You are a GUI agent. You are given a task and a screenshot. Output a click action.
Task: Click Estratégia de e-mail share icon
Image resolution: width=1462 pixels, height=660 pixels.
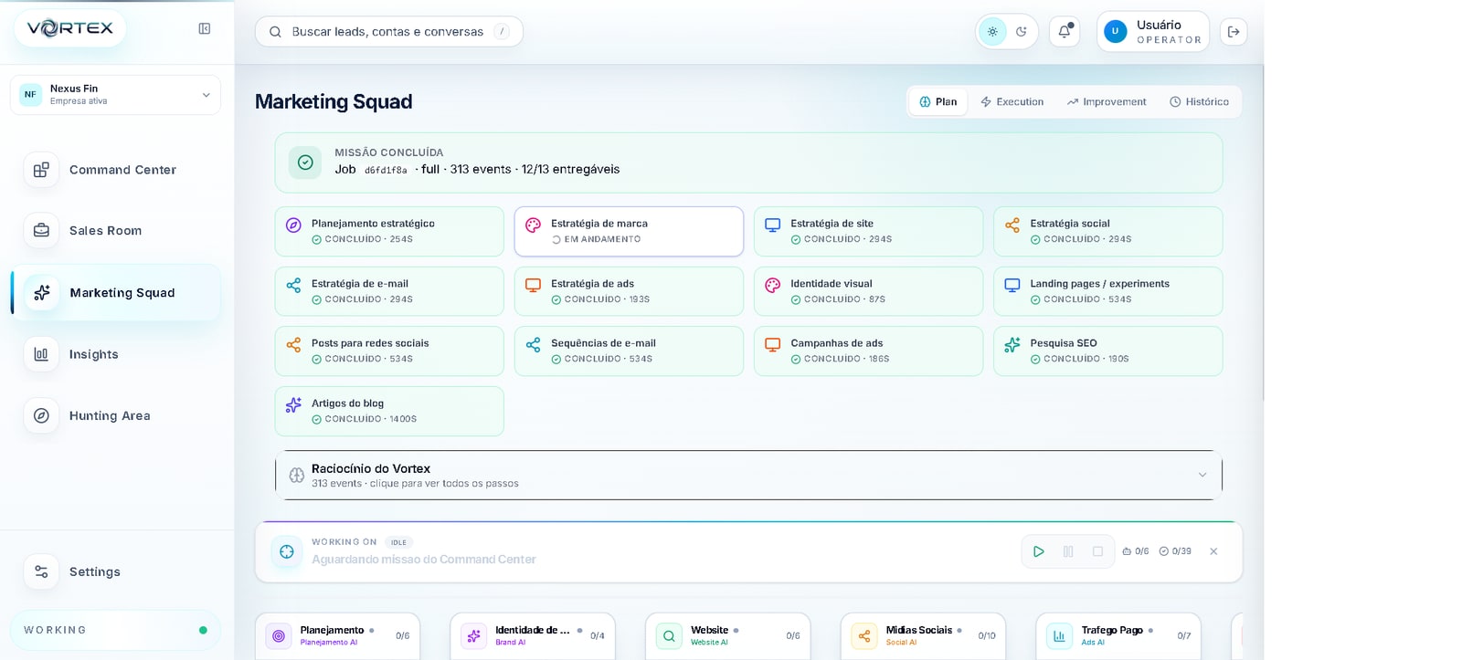point(293,285)
